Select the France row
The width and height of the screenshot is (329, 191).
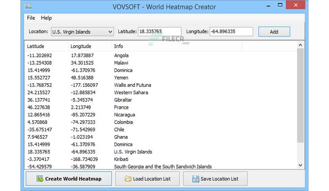(161, 107)
